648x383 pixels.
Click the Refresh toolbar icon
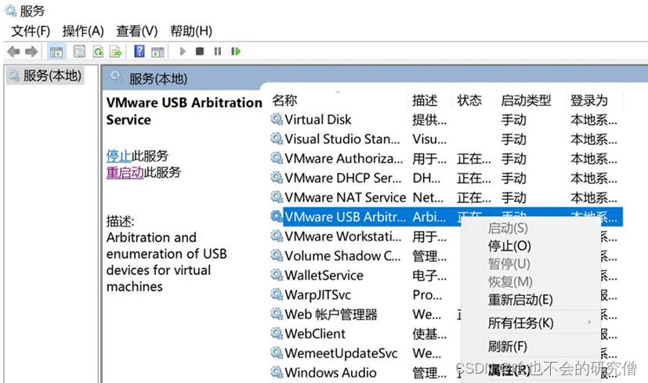pos(98,52)
